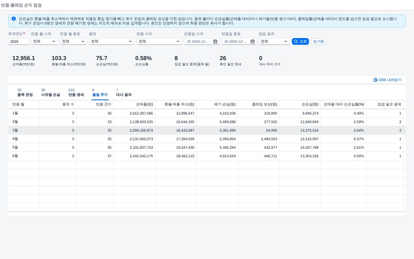This screenshot has width=414, height=259.
Task: Click the 폐기 손실(원) column header
Action: [217, 105]
